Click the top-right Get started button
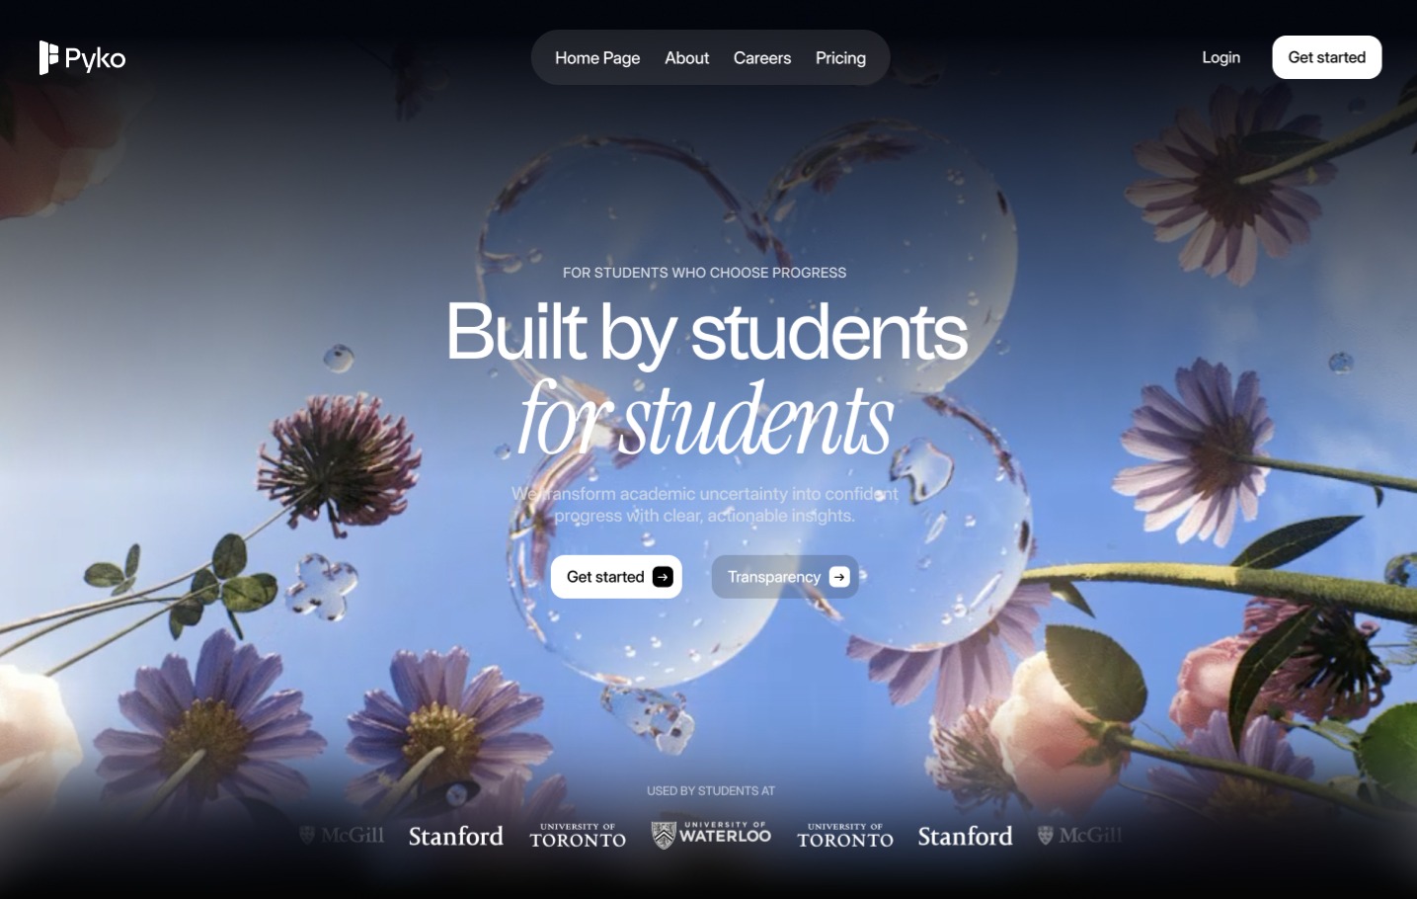Screen dimensions: 1417x899 (1327, 57)
